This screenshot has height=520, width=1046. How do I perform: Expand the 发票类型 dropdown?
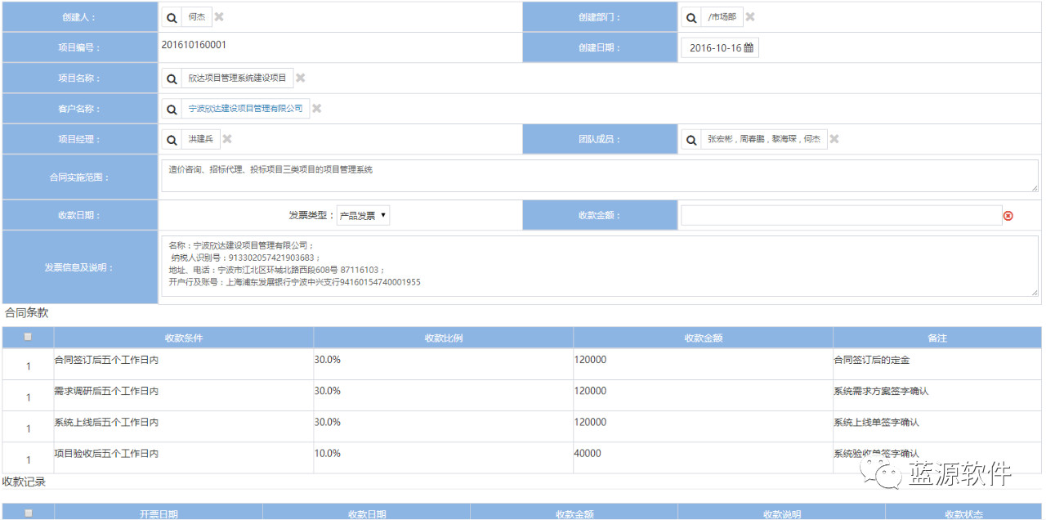[364, 216]
